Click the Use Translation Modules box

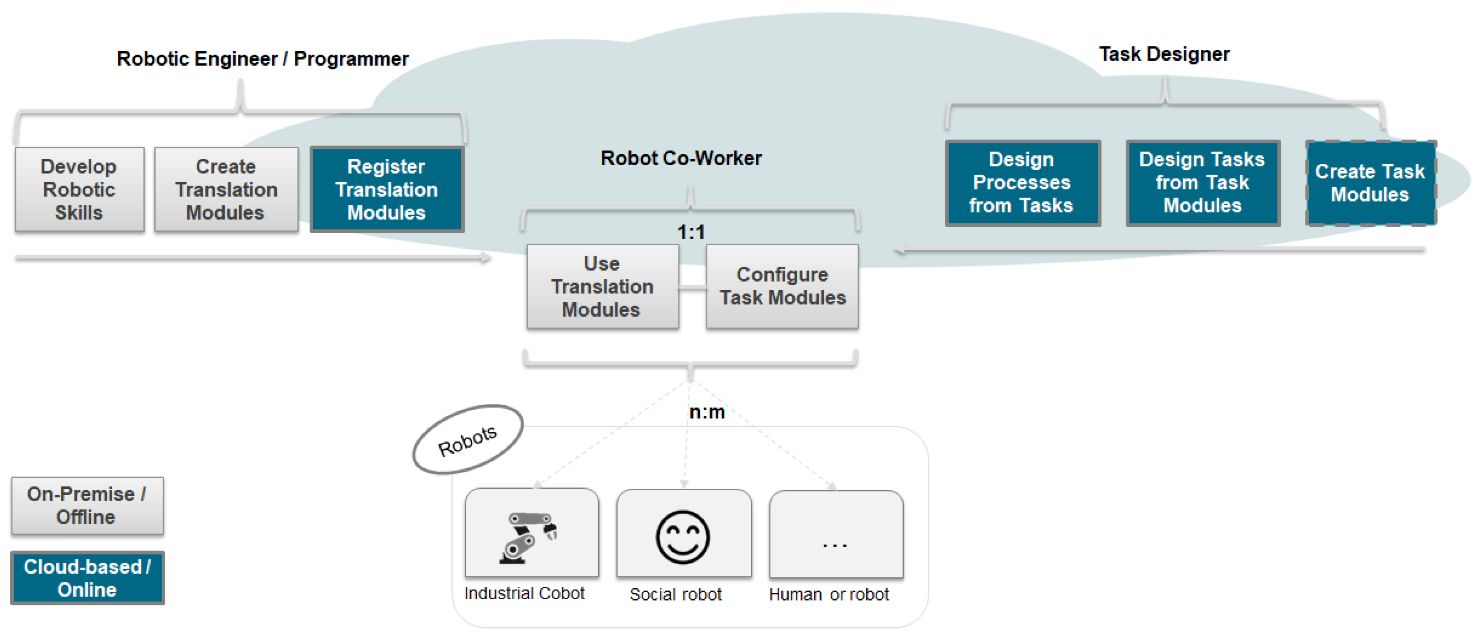pos(602,287)
